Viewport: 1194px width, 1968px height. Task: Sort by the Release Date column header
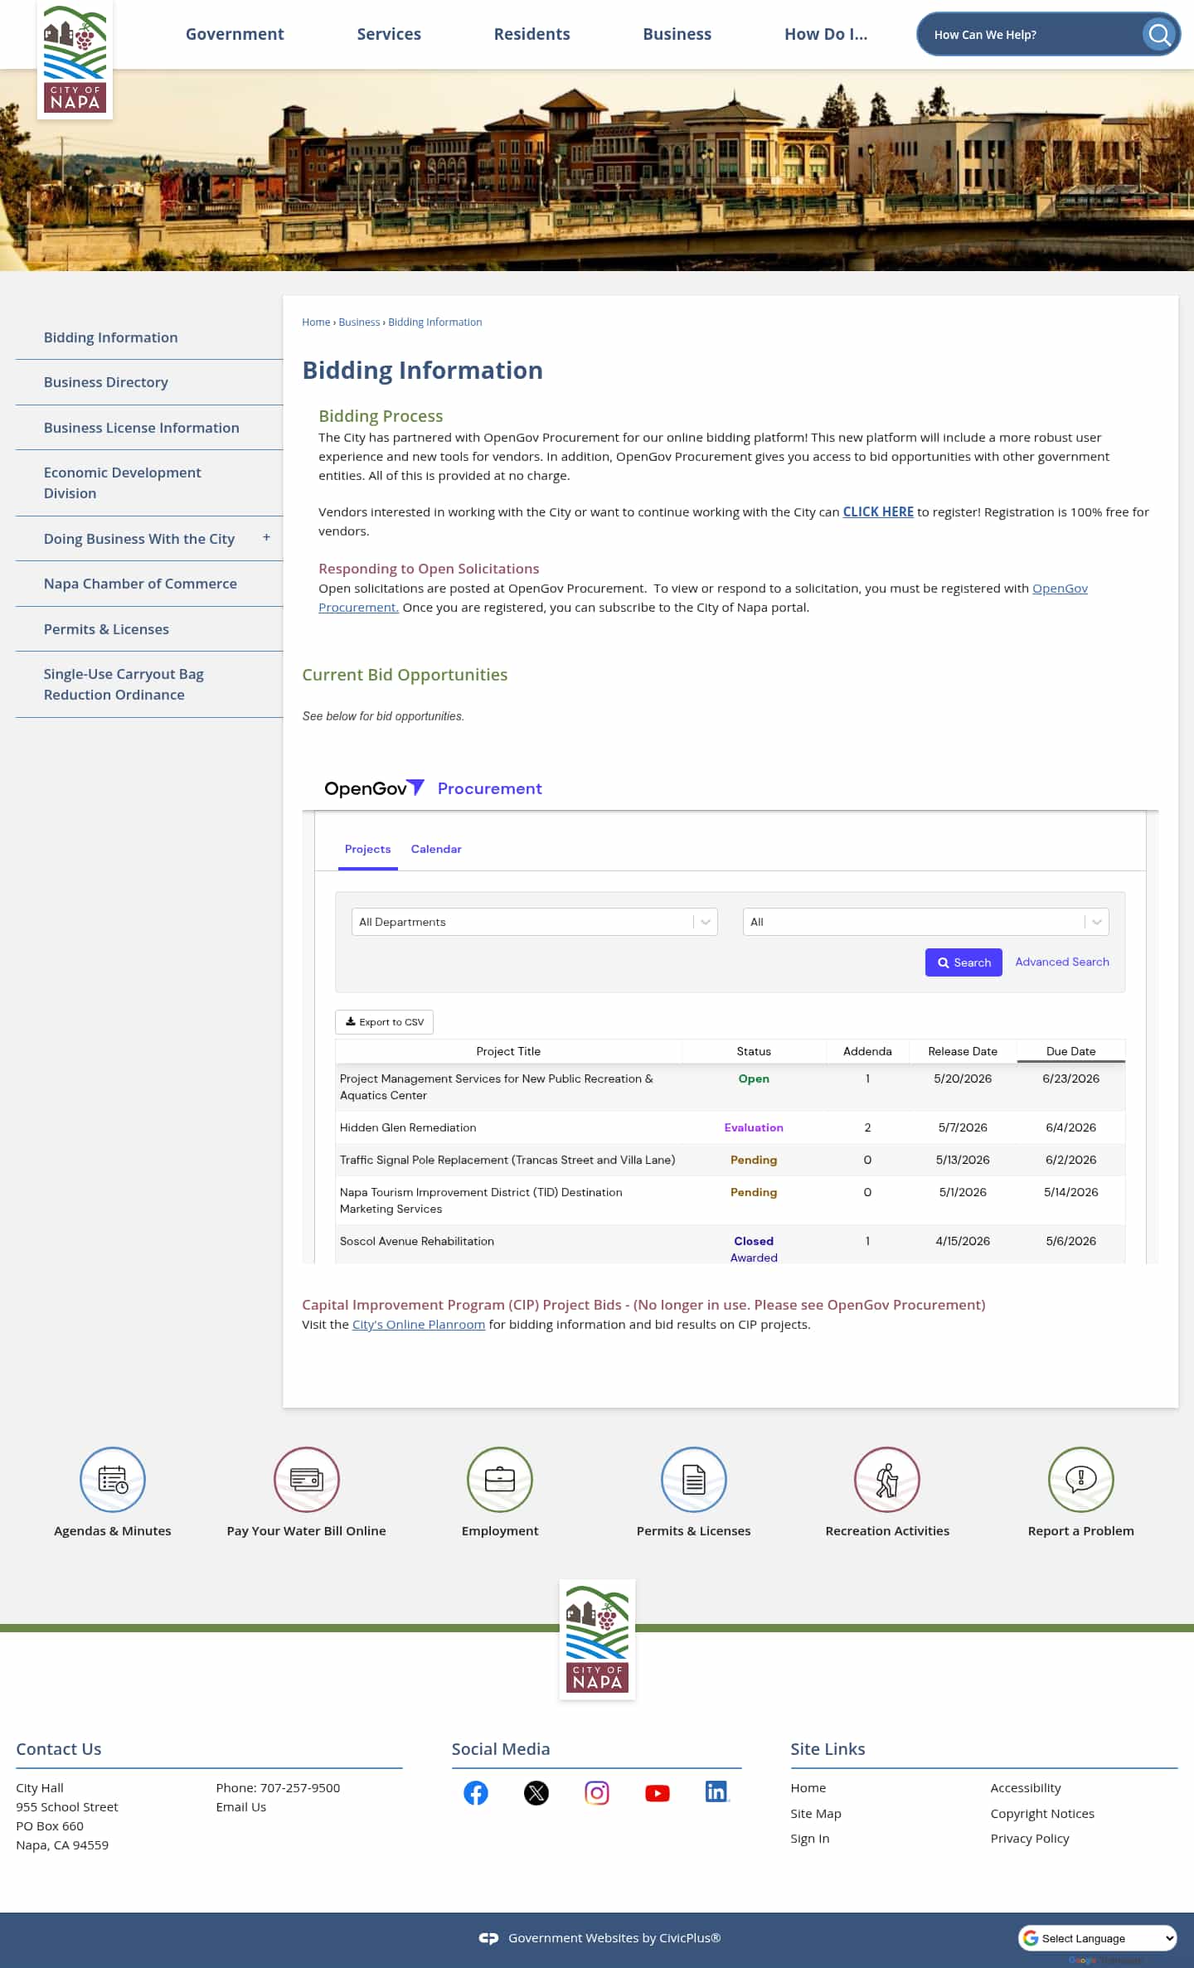click(x=963, y=1051)
